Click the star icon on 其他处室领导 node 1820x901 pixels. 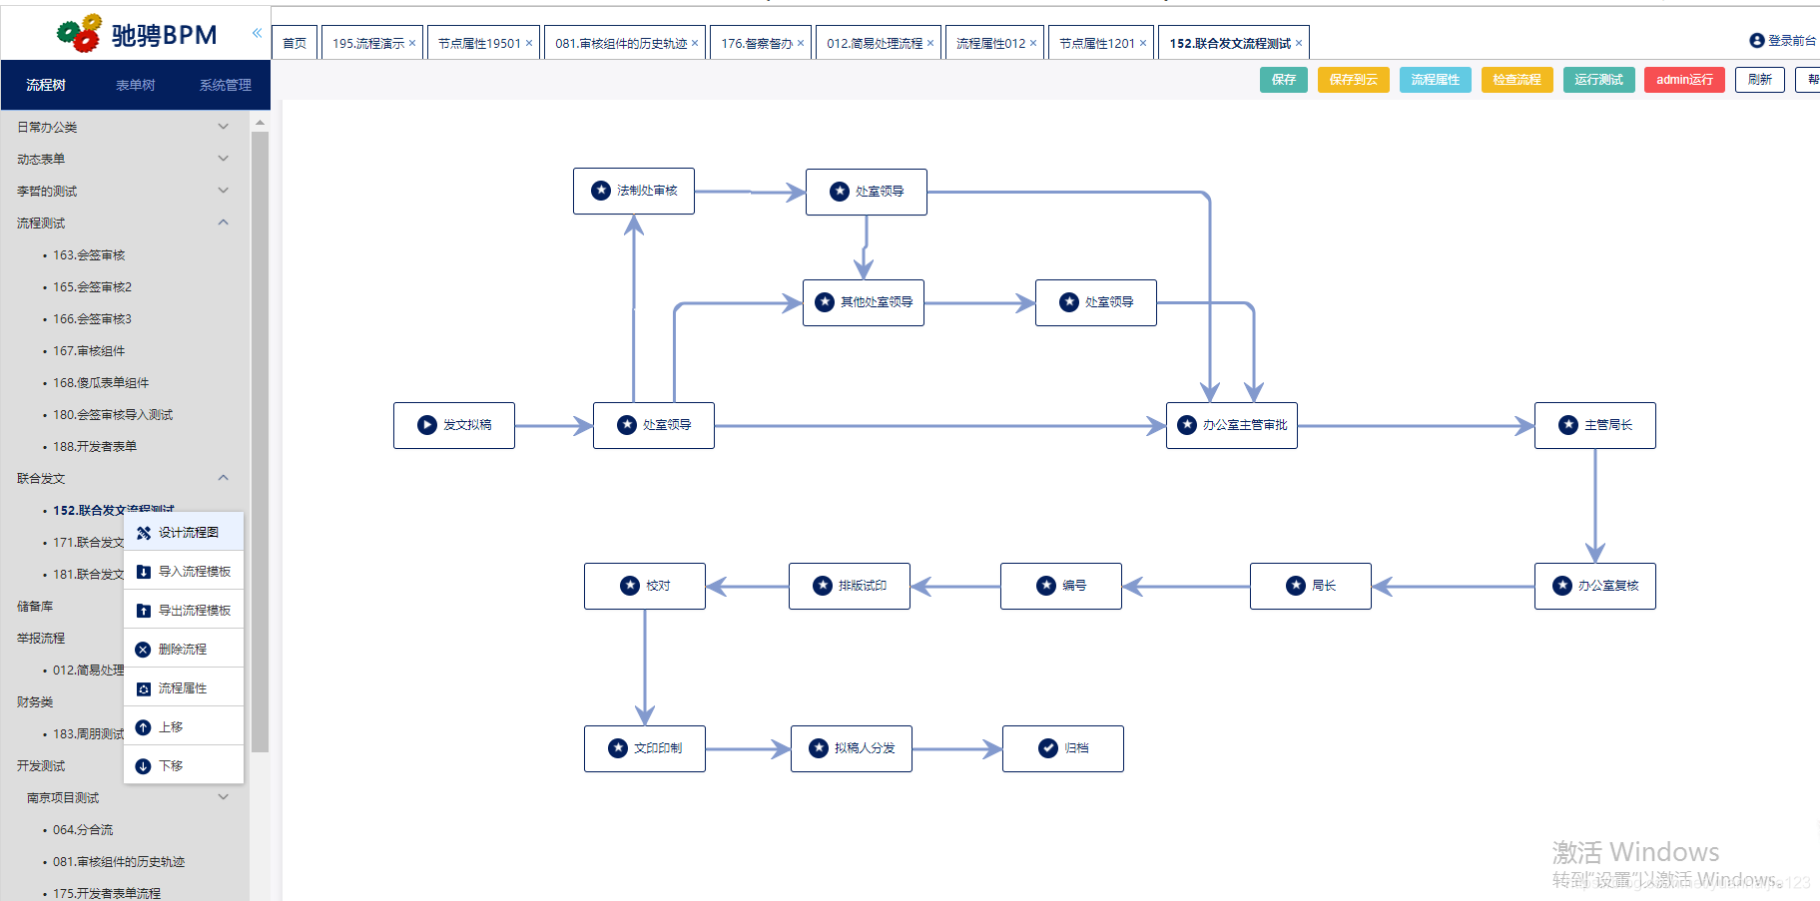[825, 302]
